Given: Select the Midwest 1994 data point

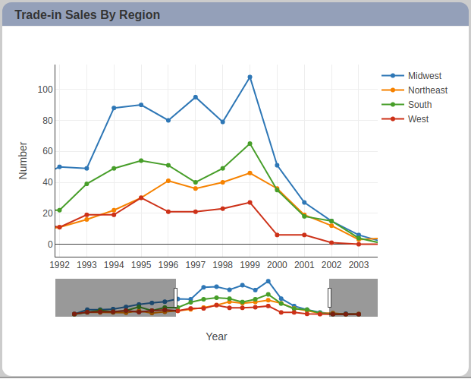Looking at the screenshot, I should point(114,108).
